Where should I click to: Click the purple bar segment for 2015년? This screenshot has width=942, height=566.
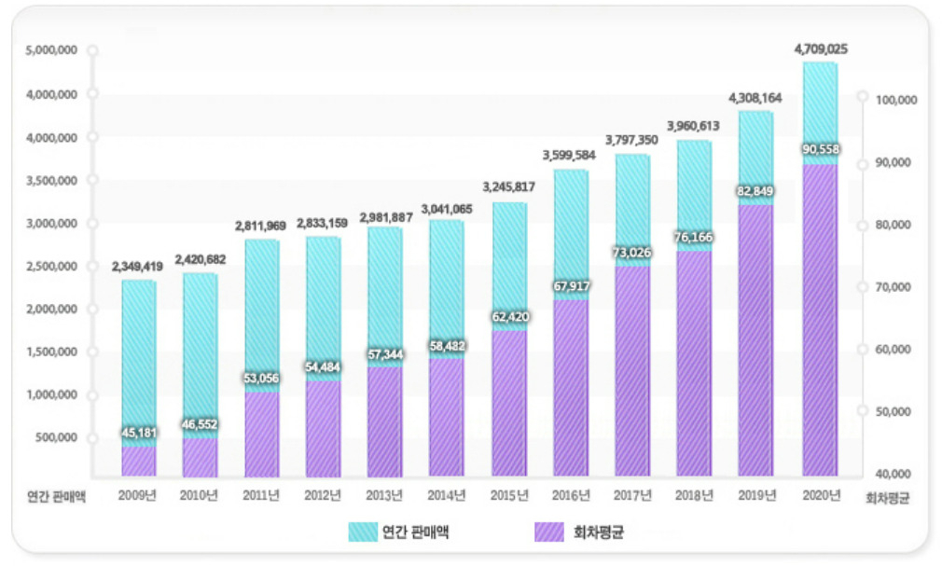[509, 403]
